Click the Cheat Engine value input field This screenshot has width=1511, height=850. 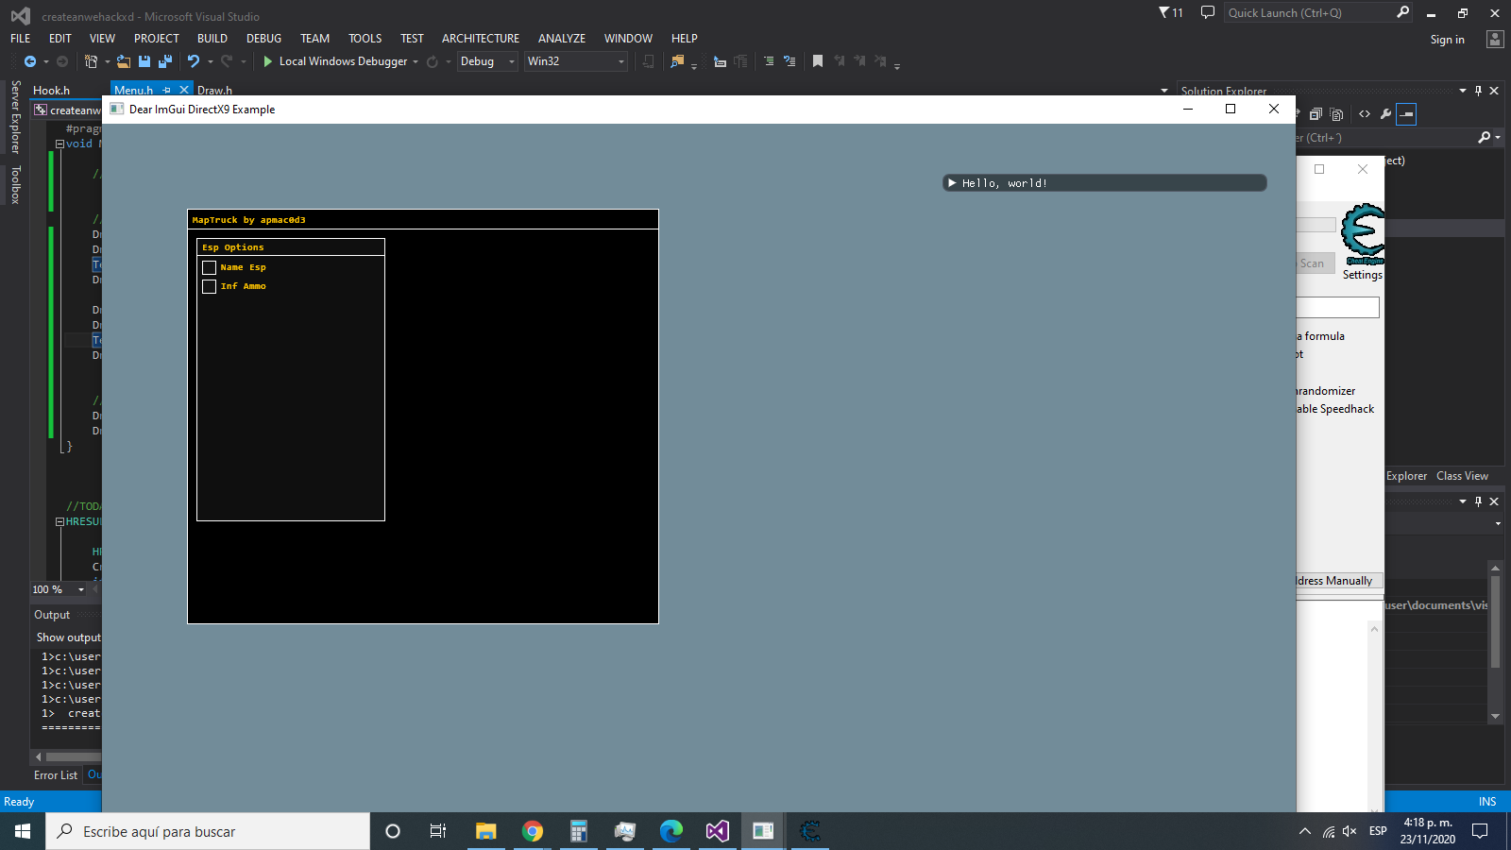pos(1338,308)
